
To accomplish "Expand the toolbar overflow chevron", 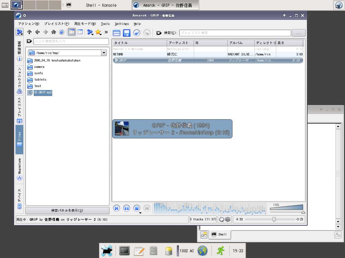I will [106, 32].
